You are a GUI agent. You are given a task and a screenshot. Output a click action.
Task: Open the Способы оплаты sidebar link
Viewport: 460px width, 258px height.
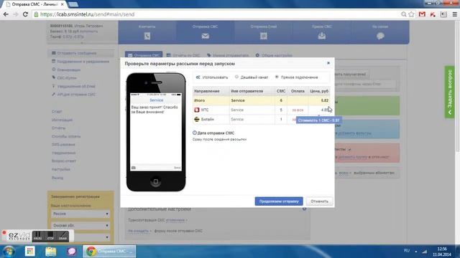66,136
